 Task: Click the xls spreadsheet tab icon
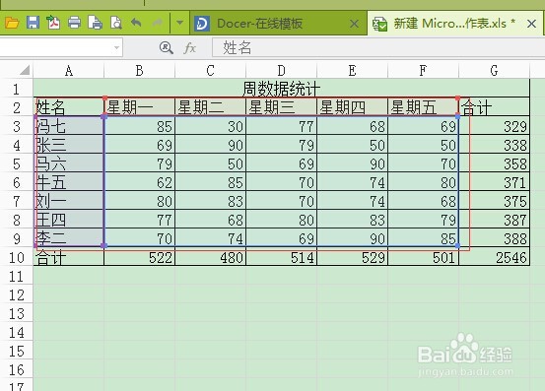tap(379, 24)
